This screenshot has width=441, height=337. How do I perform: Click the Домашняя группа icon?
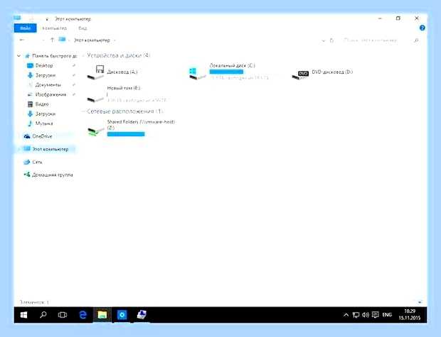click(27, 175)
